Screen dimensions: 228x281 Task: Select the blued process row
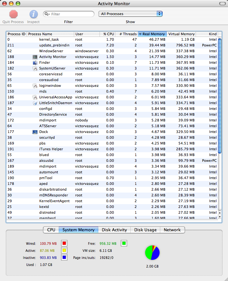click(112, 155)
